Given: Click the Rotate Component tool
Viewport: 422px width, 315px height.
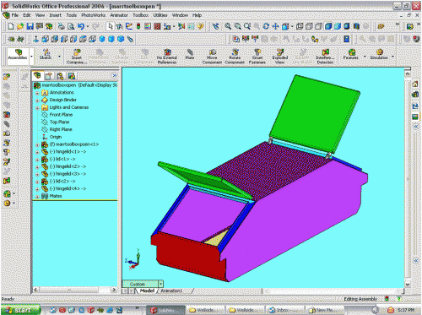Looking at the screenshot, I should pyautogui.click(x=235, y=56).
